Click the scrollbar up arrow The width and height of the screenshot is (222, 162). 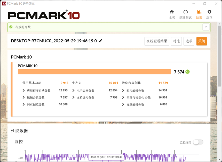(219, 24)
